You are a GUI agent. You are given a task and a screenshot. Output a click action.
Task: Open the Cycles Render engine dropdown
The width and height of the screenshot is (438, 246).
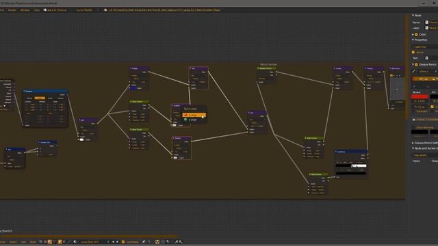point(87,10)
